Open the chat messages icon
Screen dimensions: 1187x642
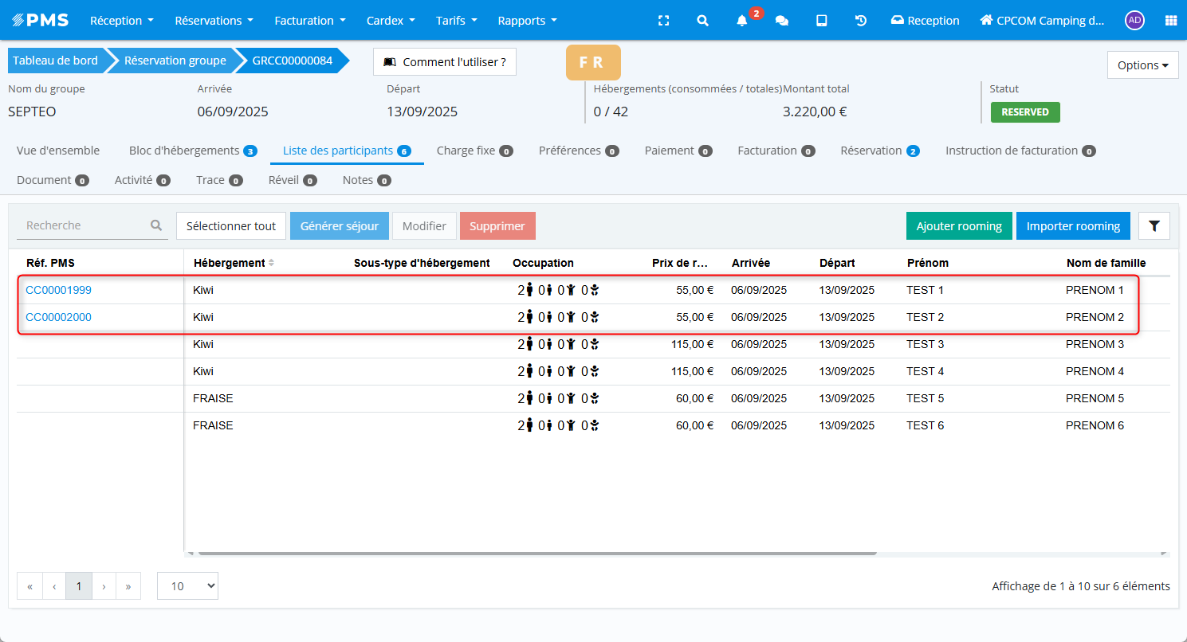click(x=781, y=21)
